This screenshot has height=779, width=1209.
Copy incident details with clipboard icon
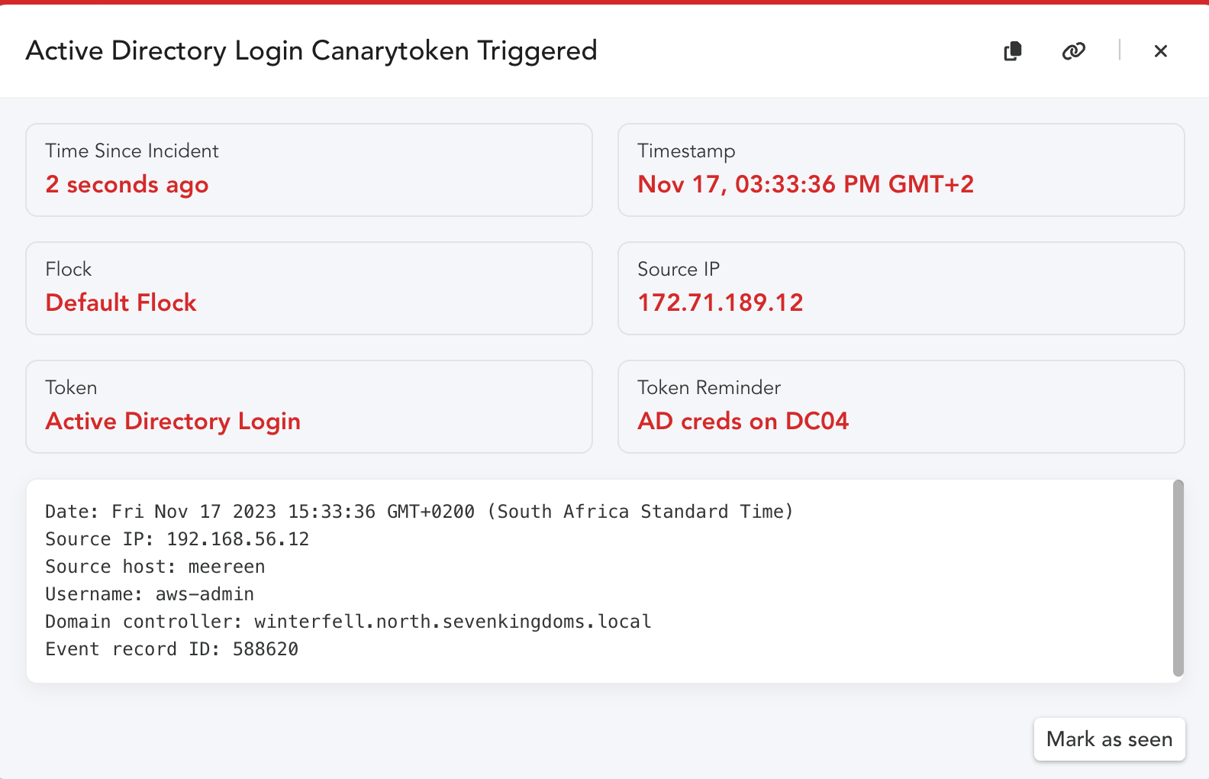pyautogui.click(x=1013, y=51)
